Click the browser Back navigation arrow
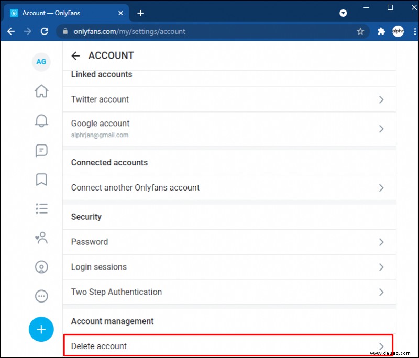Screen dimensions: 419x358 pyautogui.click(x=11, y=31)
